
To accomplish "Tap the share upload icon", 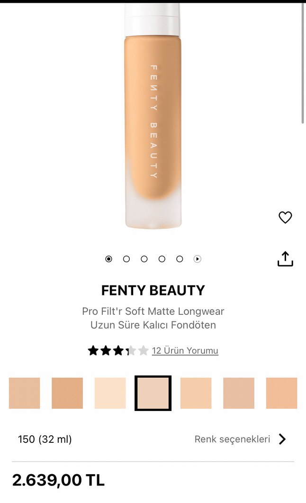I will 285,259.
